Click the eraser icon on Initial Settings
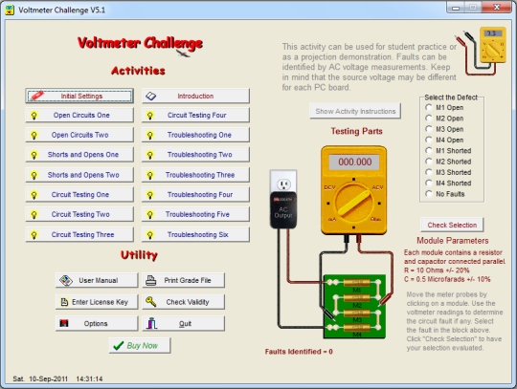The height and width of the screenshot is (389, 517). [37, 96]
